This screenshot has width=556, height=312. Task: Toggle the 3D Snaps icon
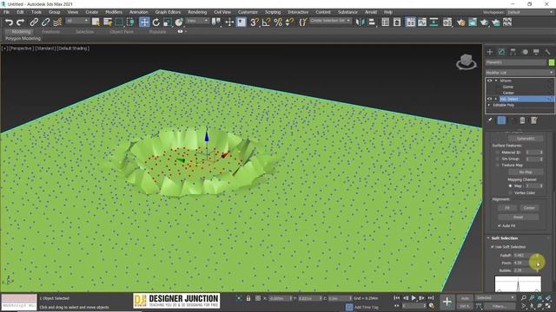tap(255, 23)
